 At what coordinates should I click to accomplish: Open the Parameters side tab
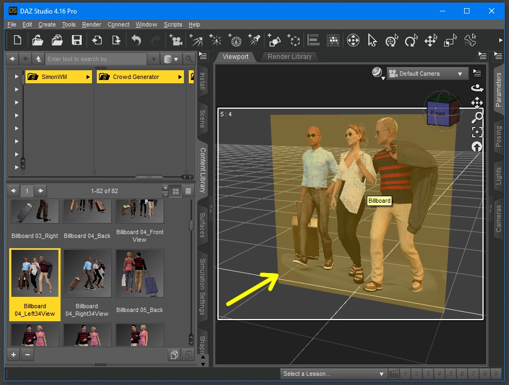pos(499,90)
